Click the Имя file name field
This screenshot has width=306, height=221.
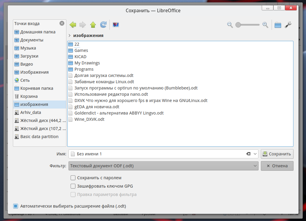[x=163, y=154]
